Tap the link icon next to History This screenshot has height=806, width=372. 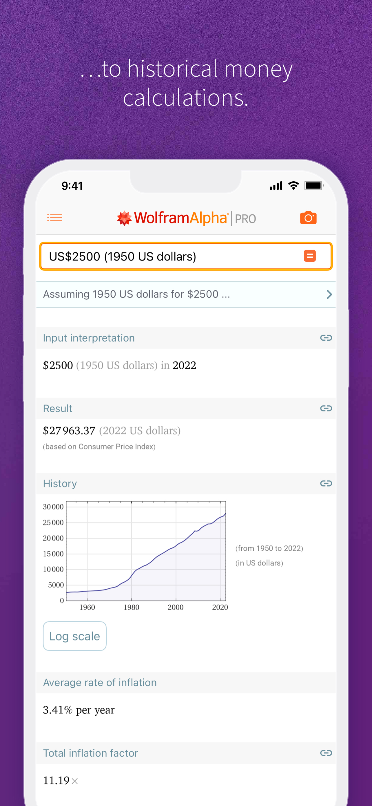326,483
